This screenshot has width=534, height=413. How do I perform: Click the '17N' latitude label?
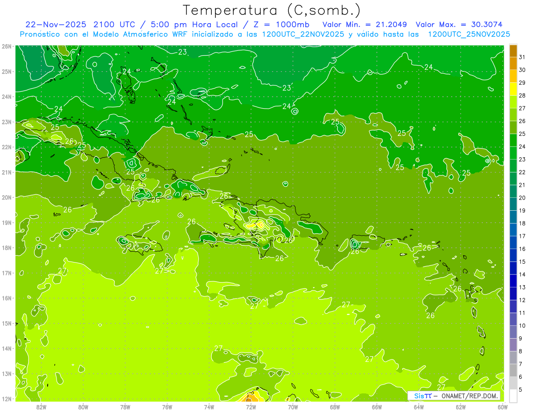[x=6, y=273]
